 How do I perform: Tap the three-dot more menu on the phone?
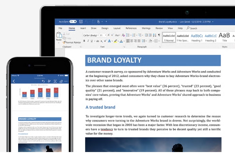pos(66,81)
